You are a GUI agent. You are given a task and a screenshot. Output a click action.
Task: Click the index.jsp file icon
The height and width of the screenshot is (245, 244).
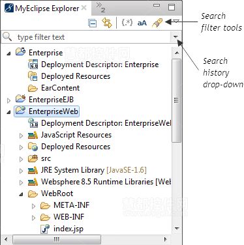coord(45,229)
